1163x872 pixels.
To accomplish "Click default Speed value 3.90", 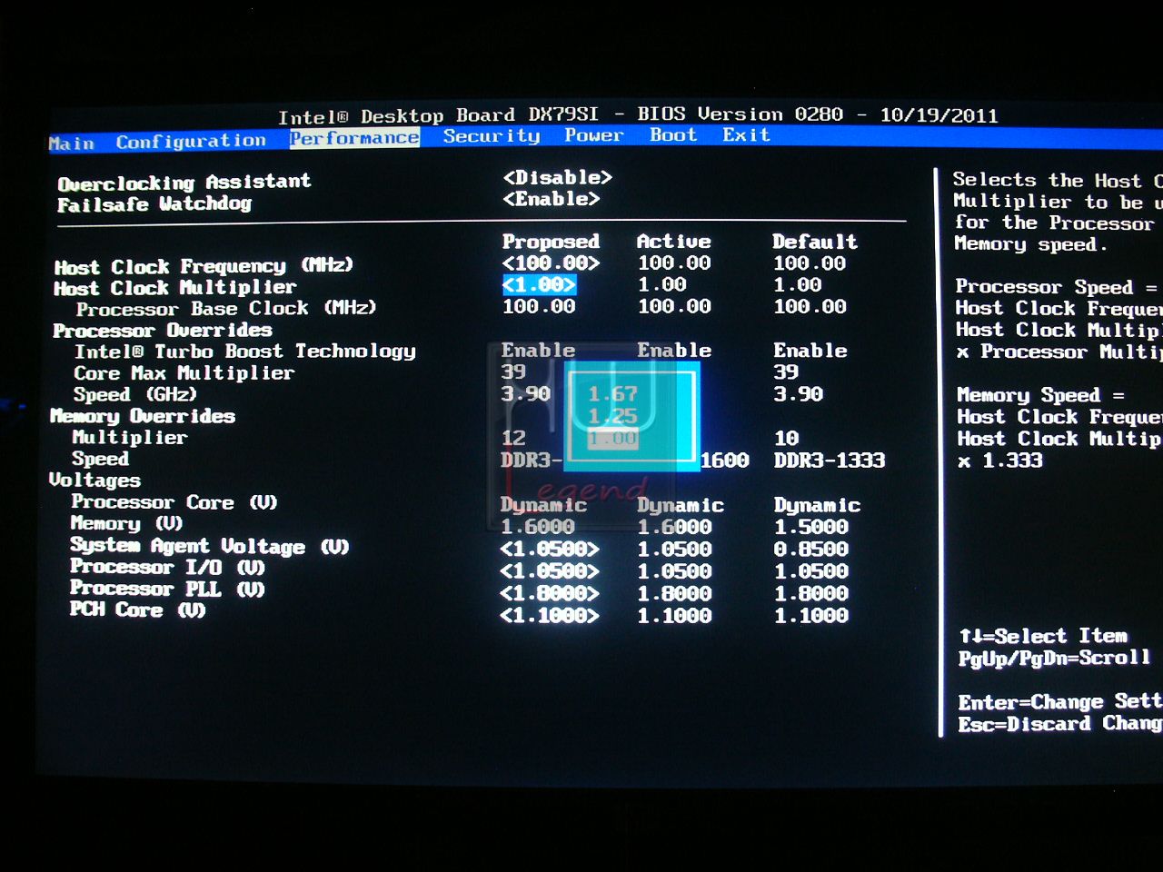I will coord(799,394).
